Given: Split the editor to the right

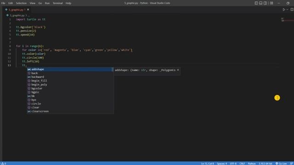Looking at the screenshot, I should tap(292, 10).
